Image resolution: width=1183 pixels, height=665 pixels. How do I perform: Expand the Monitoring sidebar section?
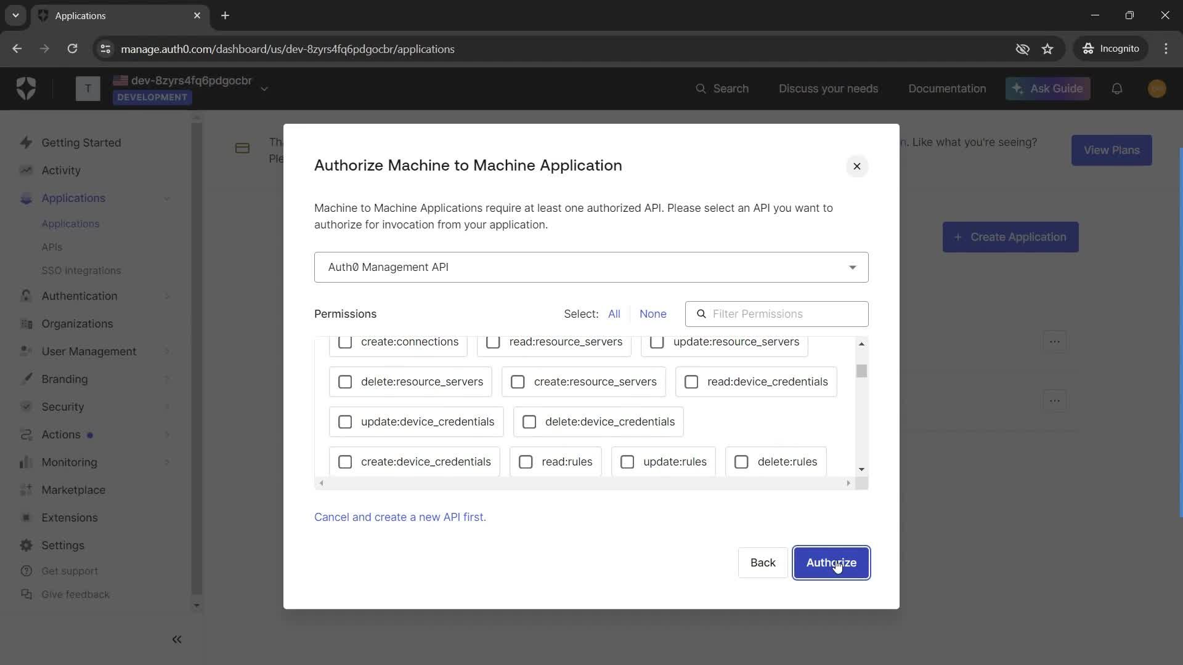167,462
